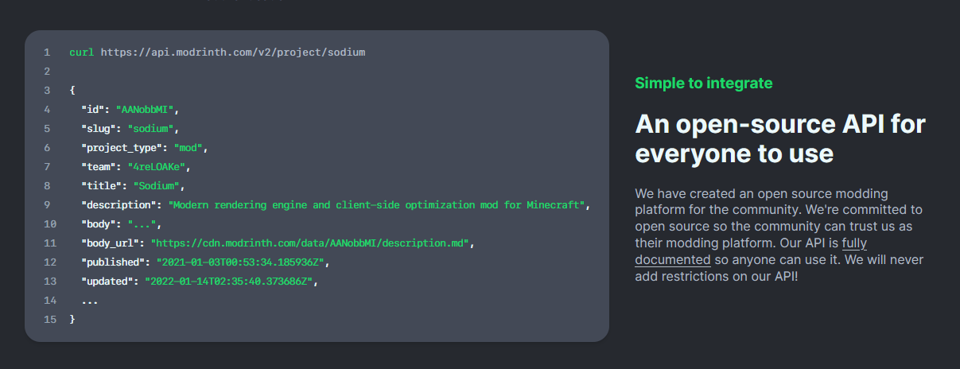
Task: Click the opening brace on line 3
Action: (x=72, y=91)
